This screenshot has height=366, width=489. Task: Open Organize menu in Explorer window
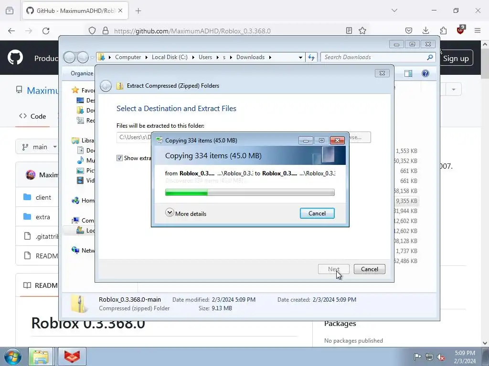click(82, 73)
